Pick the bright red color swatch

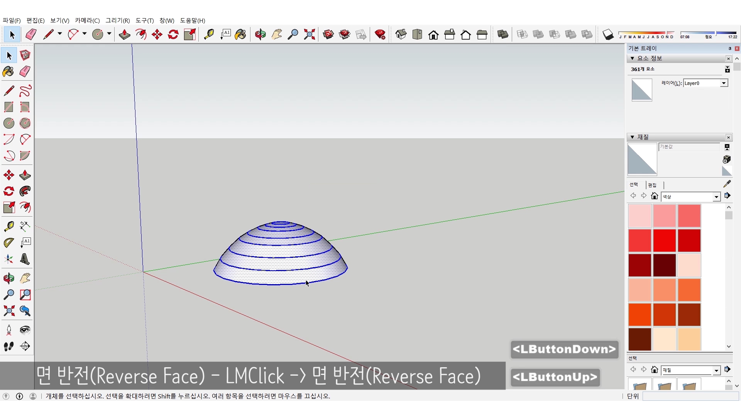(664, 240)
